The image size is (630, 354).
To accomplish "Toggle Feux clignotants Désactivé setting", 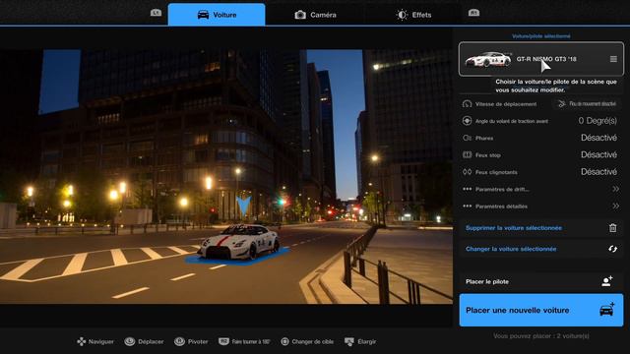I will point(541,172).
